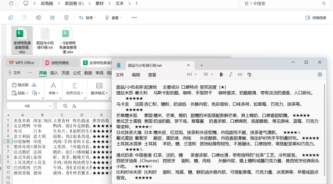Select the 全球特色美食推荐表.xlsx file

(22, 40)
